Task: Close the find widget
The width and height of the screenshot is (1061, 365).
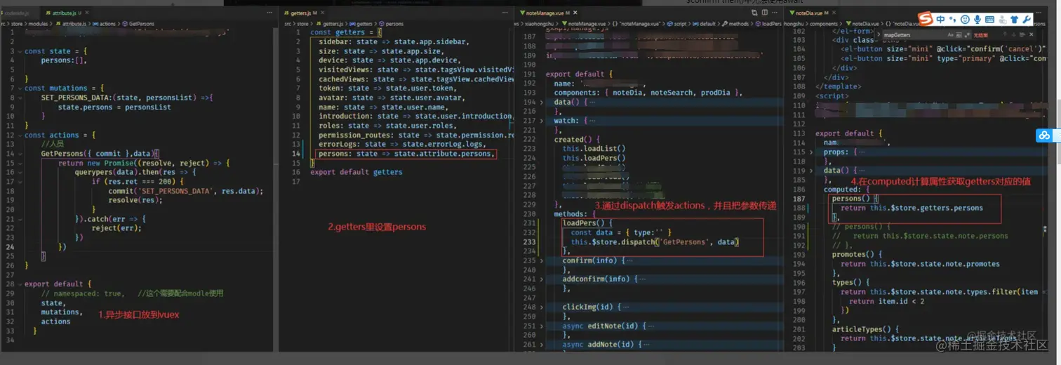Action: [x=1031, y=34]
